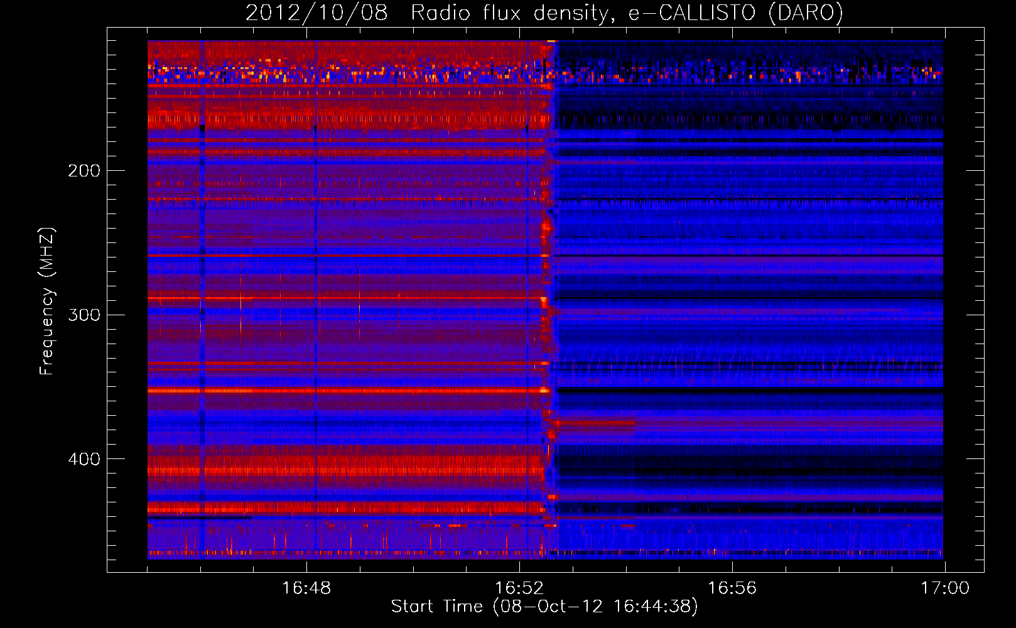Click the 400 frequency tick label
Screen dimensions: 1016x628
pos(84,459)
